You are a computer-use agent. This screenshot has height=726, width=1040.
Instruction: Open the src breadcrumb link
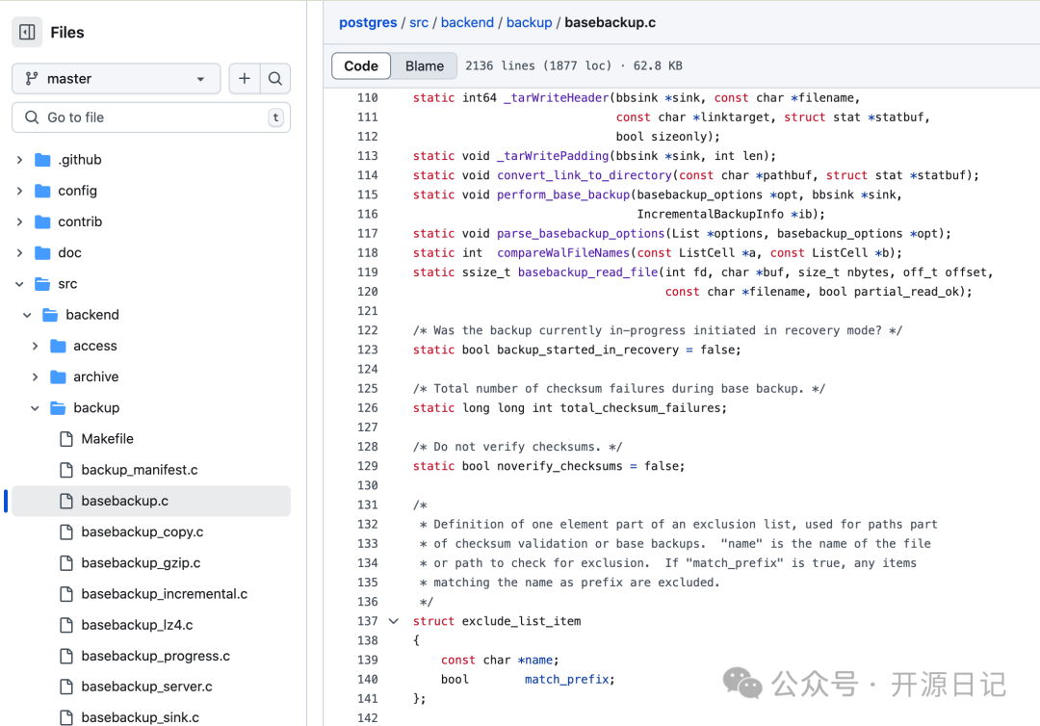click(x=419, y=22)
